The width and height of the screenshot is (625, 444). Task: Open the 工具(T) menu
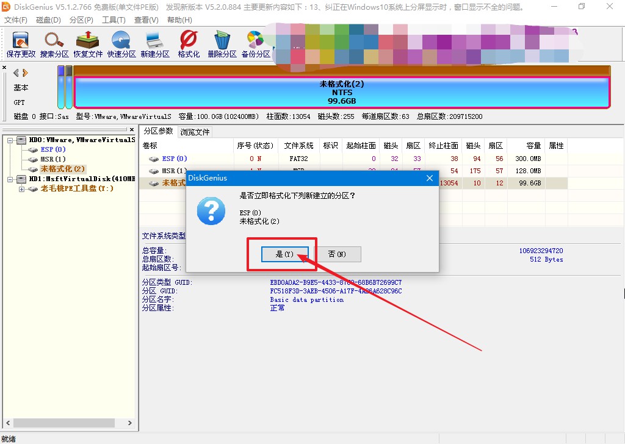[114, 20]
